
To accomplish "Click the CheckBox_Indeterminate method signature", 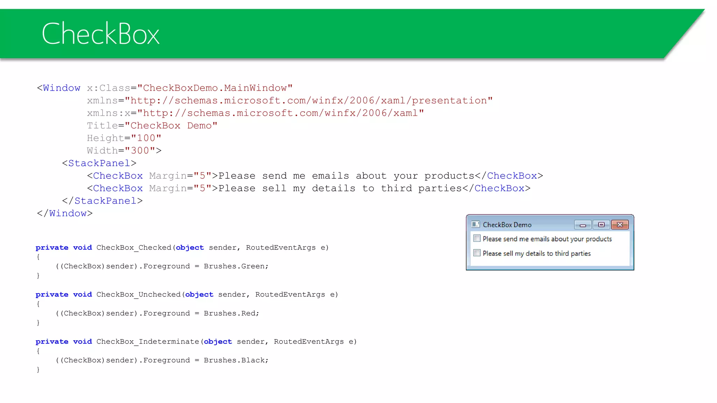I will [196, 342].
